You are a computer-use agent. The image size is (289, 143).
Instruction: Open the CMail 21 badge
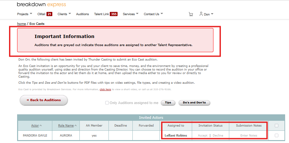point(49,14)
